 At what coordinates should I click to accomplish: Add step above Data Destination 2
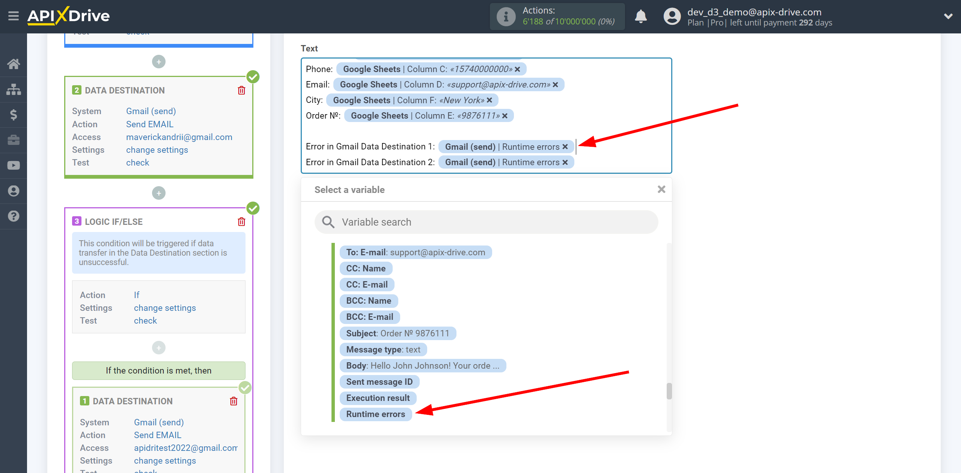[x=159, y=62]
